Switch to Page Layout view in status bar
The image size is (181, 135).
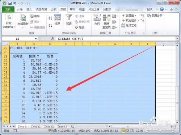tap(127, 131)
